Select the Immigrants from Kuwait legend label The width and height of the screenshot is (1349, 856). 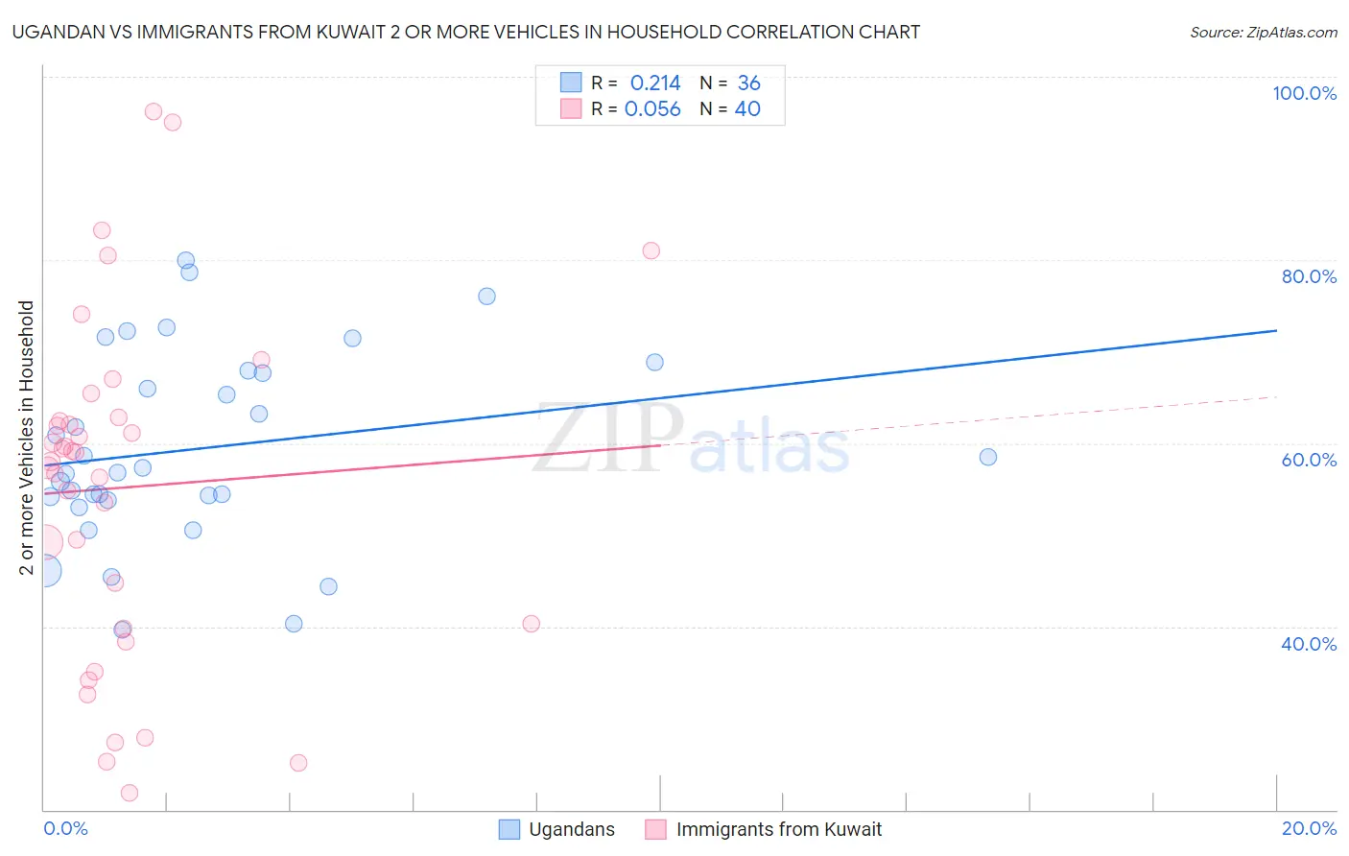pos(779,829)
